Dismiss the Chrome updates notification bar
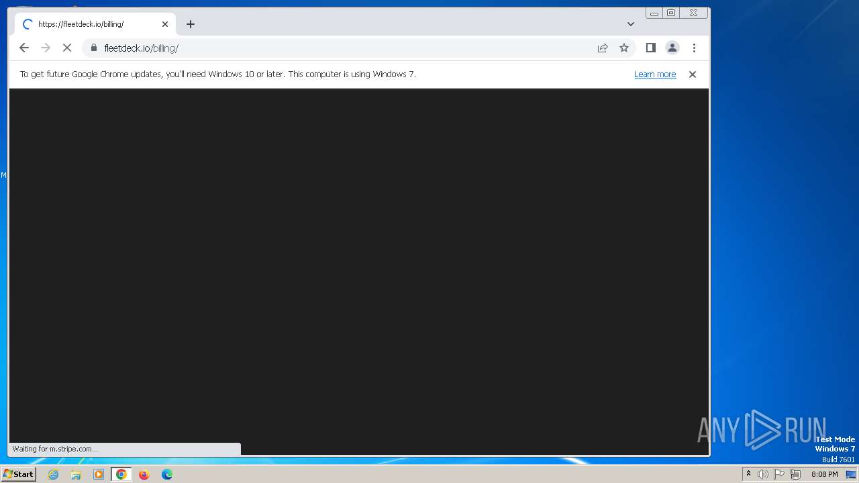The image size is (859, 483). 693,74
